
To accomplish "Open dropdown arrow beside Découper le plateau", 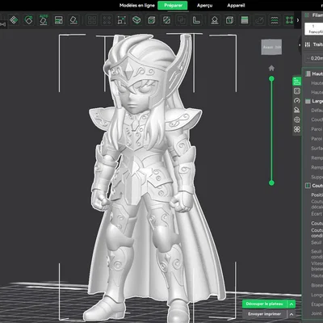I will click(292, 304).
